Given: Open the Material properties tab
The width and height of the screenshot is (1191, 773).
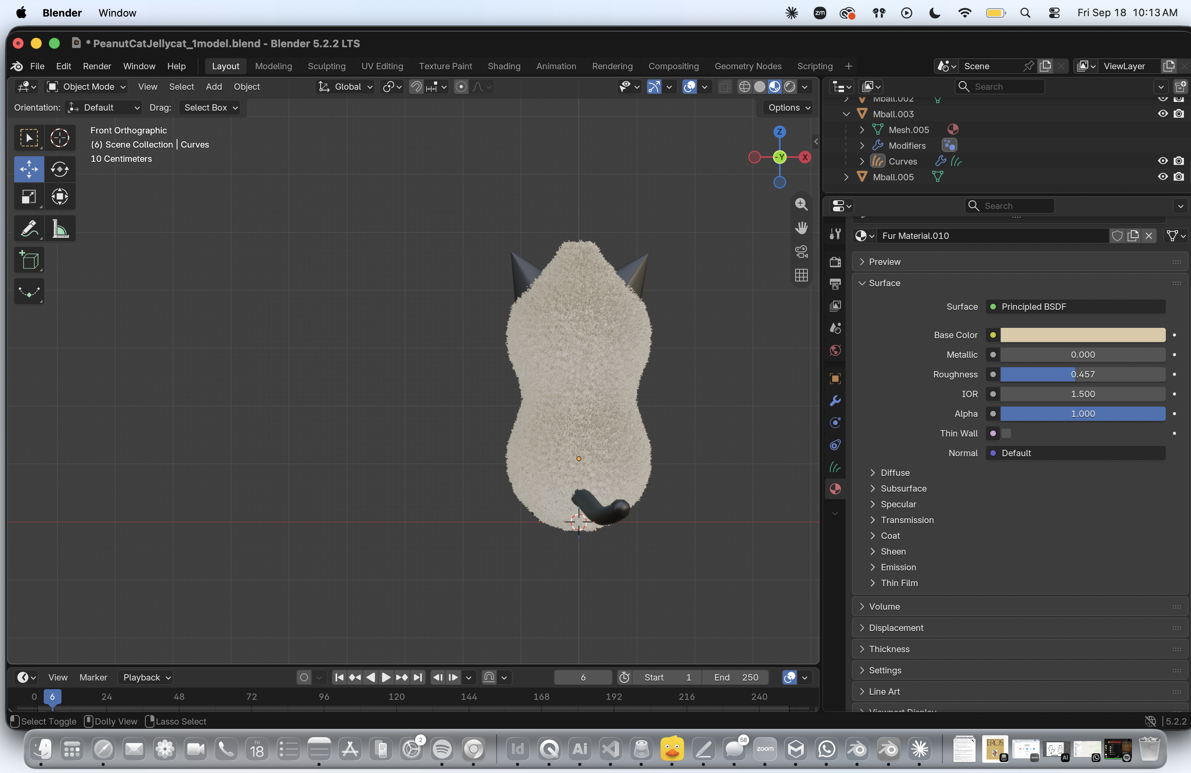Looking at the screenshot, I should [x=835, y=489].
